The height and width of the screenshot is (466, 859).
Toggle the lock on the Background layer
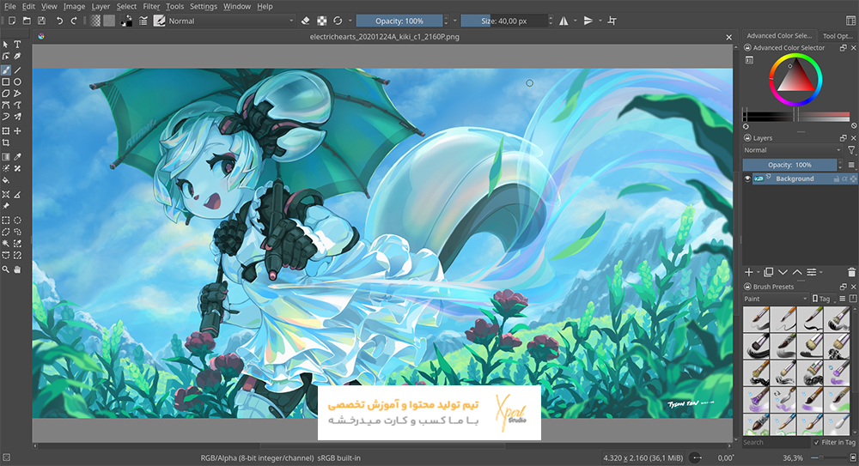(x=837, y=179)
